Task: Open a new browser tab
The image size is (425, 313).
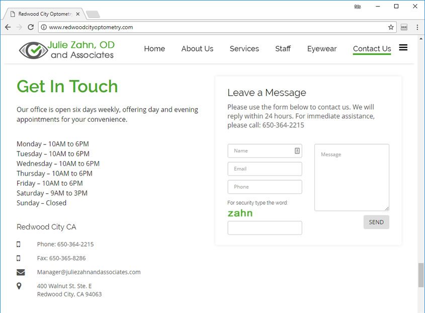Action: pyautogui.click(x=93, y=14)
